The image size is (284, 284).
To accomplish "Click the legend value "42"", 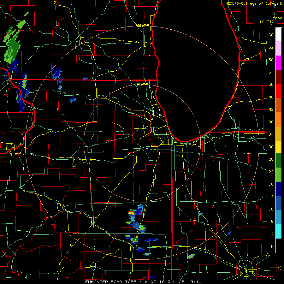I will tap(271, 109).
